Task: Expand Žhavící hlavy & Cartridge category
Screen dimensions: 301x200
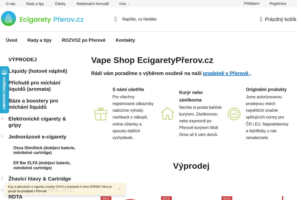Action: 2,178
